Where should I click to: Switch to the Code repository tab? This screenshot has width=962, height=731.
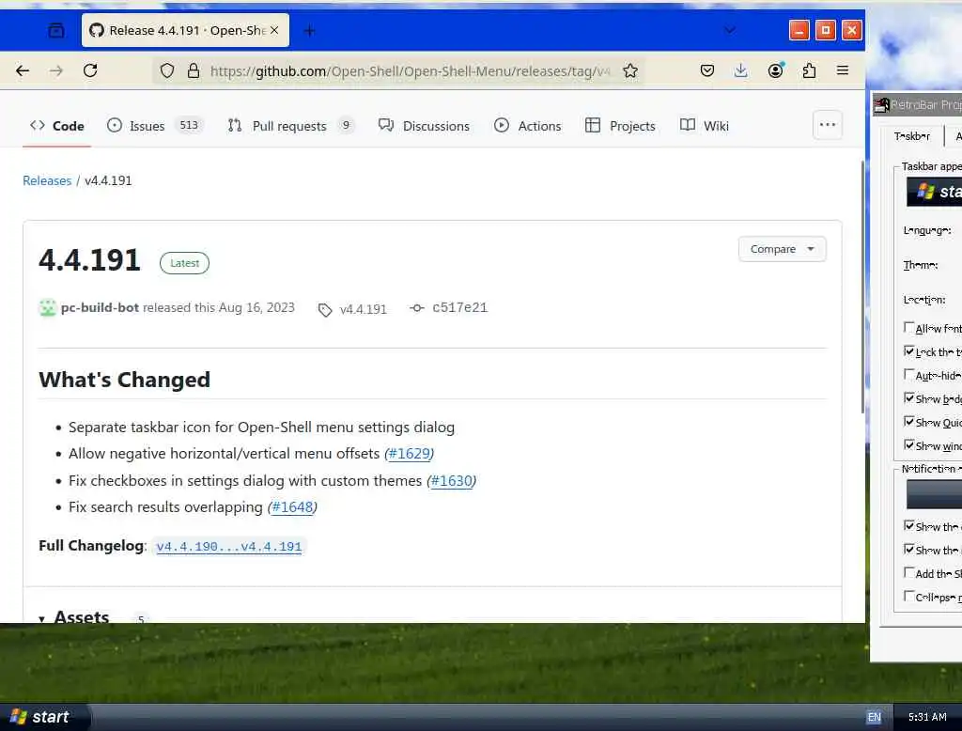click(x=56, y=126)
